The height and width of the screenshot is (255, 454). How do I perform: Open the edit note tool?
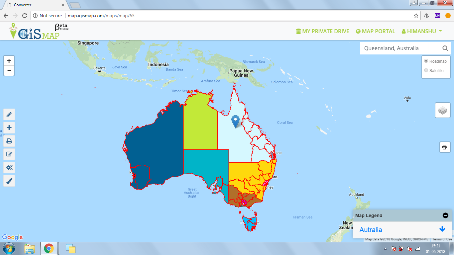(x=9, y=154)
